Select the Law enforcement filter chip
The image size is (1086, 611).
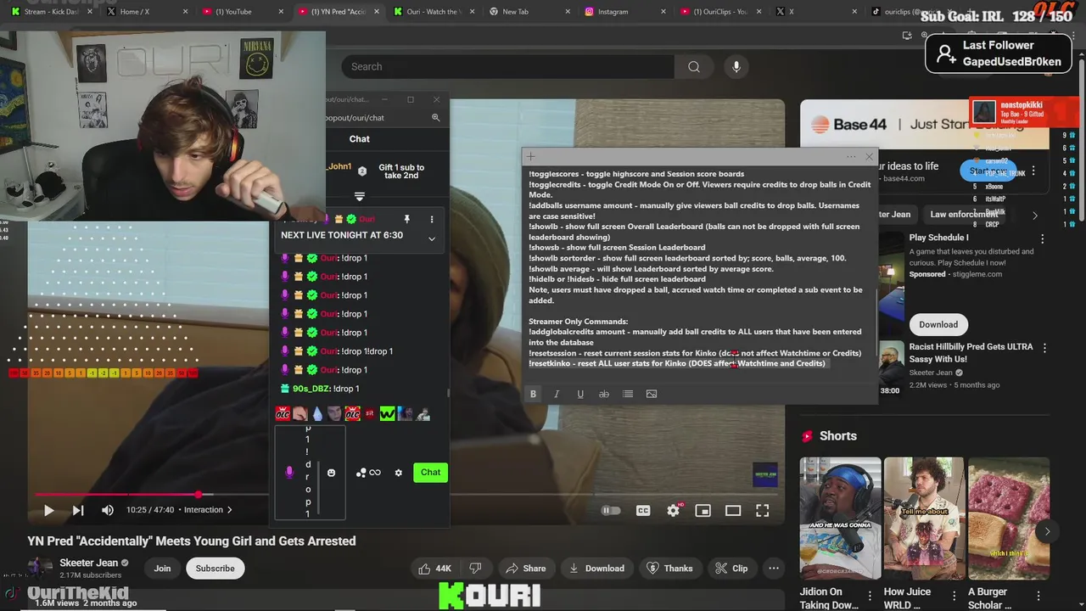click(964, 215)
